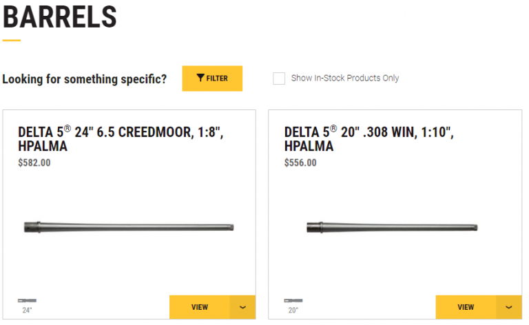Click the "Show In-Stock Products Only" label text
This screenshot has height=325, width=529.
tap(344, 78)
